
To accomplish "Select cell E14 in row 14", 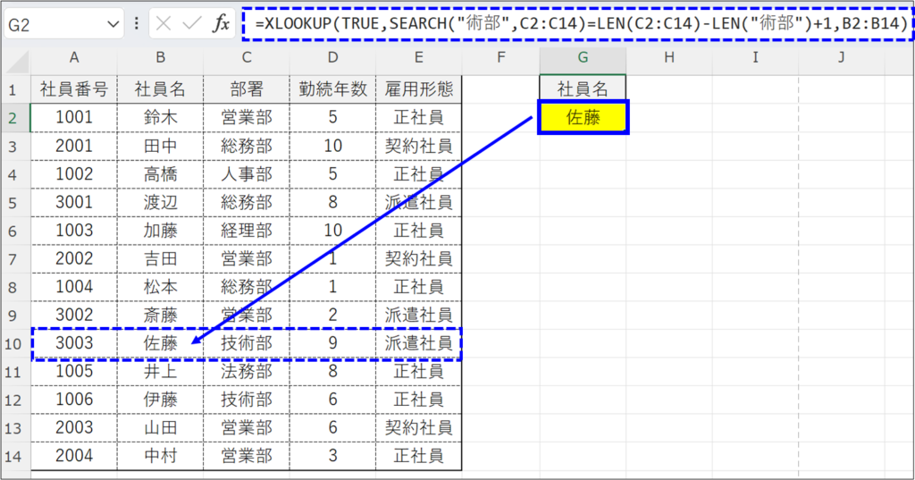I will [418, 457].
